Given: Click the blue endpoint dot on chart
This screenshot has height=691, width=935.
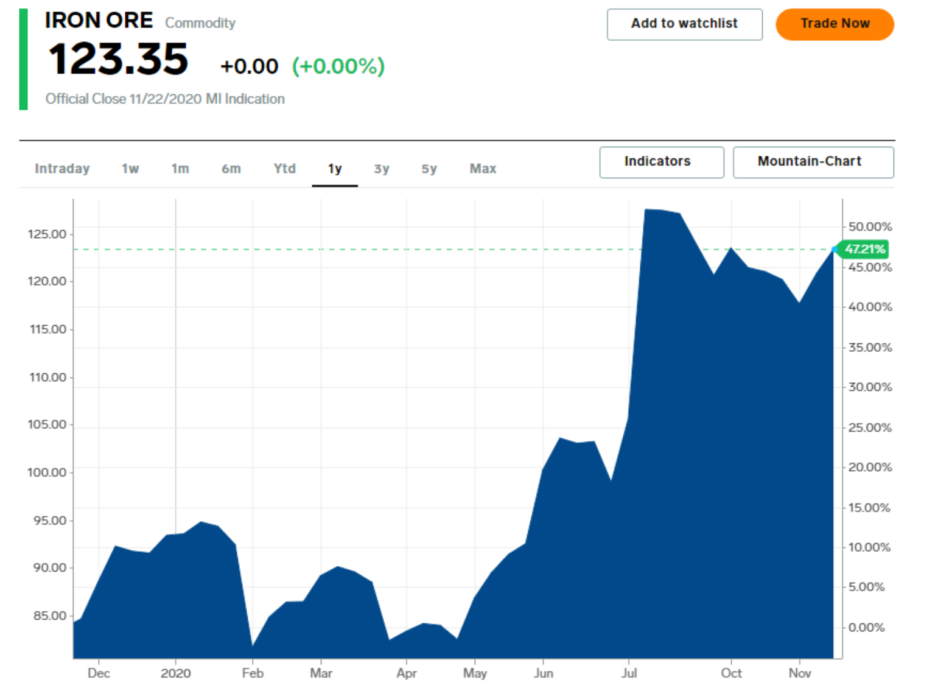Looking at the screenshot, I should click(834, 250).
